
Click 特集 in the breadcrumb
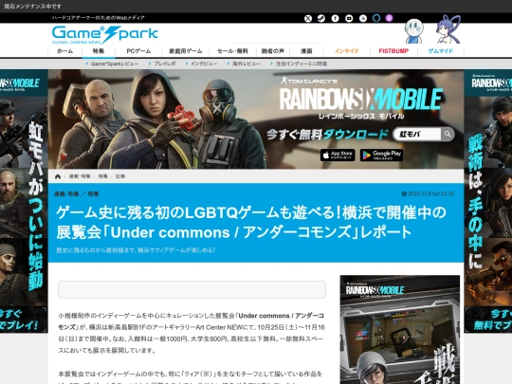102,176
